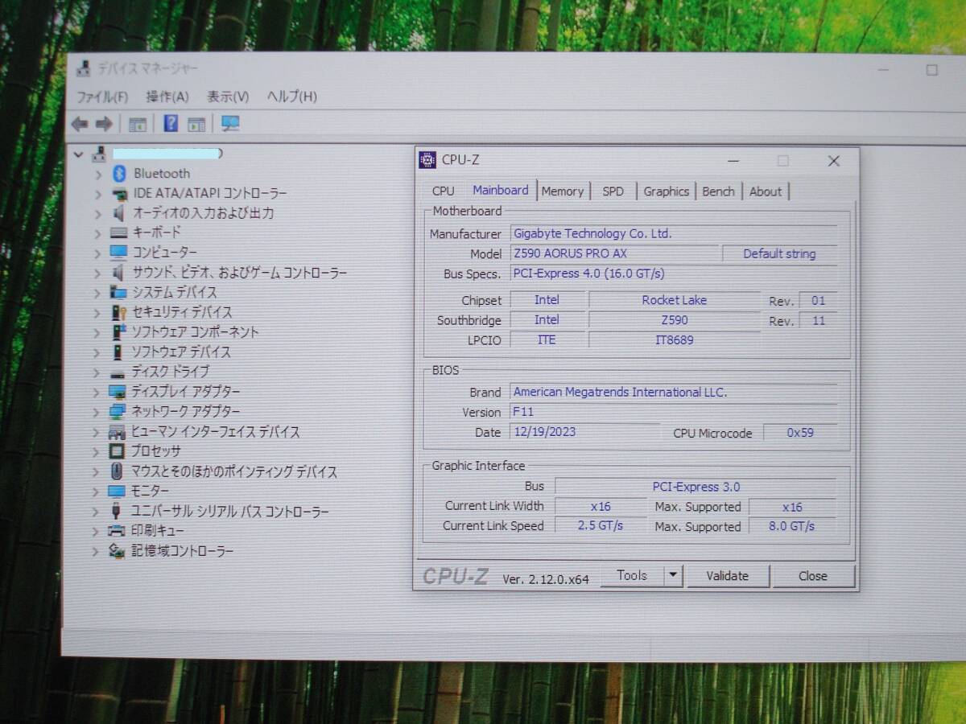Open the ファイル(F) menu
Screen dimensions: 966x724
pos(102,97)
